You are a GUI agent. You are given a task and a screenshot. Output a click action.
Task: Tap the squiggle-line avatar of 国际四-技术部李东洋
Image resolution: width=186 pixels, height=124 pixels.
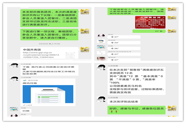(101, 53)
